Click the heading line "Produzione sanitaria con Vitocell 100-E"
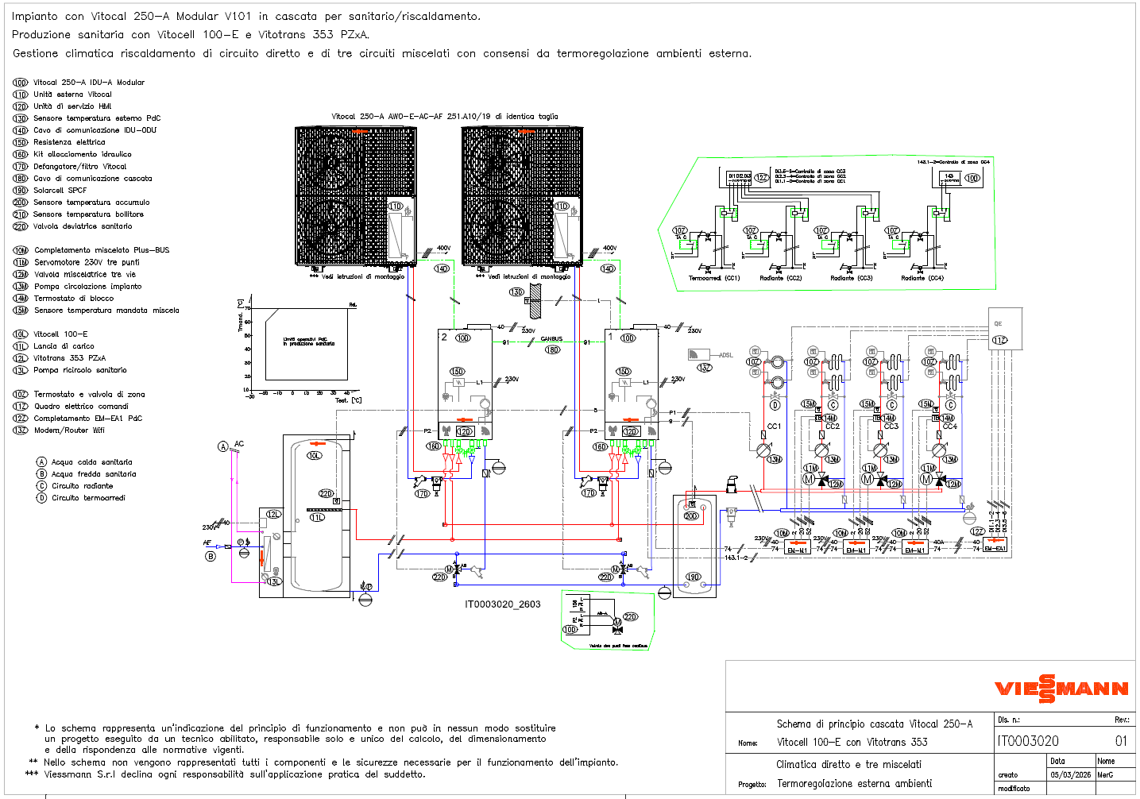Viewport: 1140px width, 799px height. coord(191,35)
